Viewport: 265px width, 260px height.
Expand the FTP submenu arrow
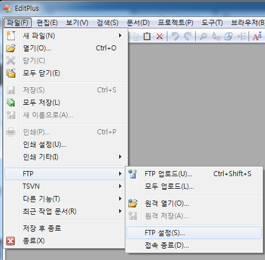[x=120, y=173]
